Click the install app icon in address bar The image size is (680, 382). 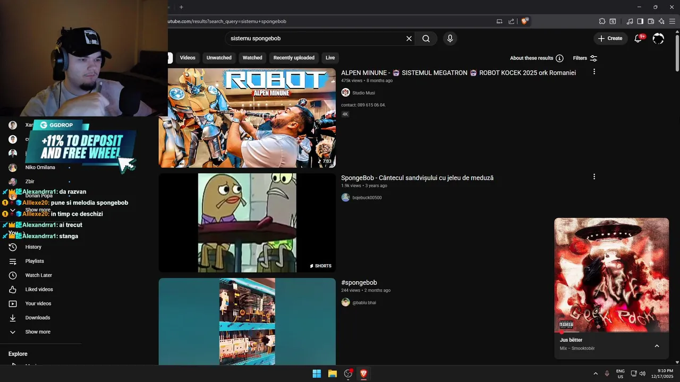[x=499, y=21]
